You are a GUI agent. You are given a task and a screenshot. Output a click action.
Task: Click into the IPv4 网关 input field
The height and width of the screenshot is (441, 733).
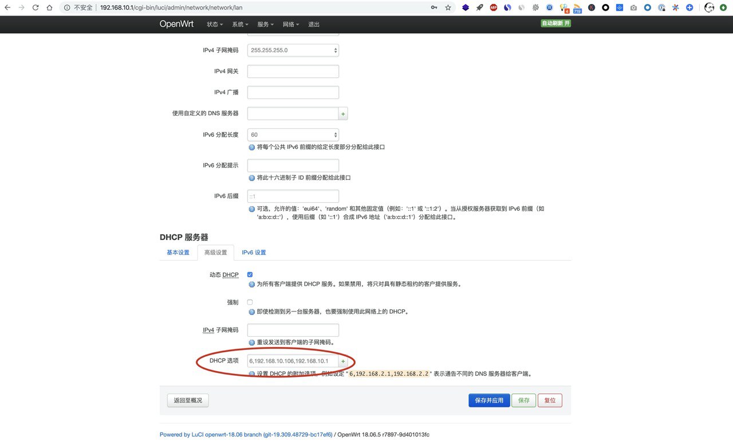coord(293,72)
